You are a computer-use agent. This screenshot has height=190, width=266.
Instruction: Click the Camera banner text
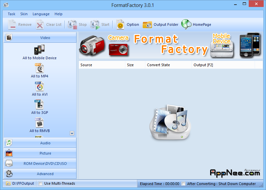point(118,38)
